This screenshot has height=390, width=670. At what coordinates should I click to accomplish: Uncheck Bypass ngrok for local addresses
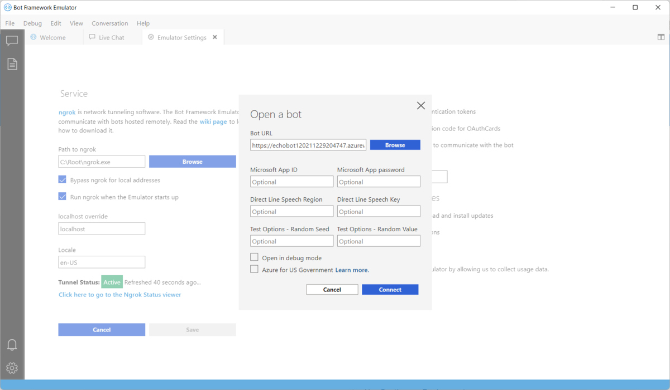[x=63, y=179]
